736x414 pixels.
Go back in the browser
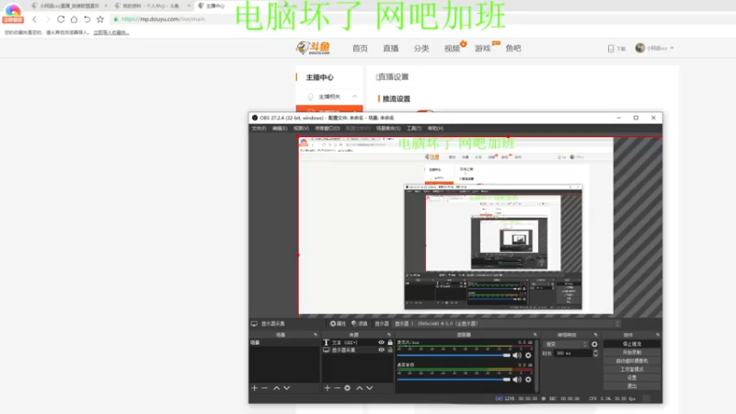(34, 19)
